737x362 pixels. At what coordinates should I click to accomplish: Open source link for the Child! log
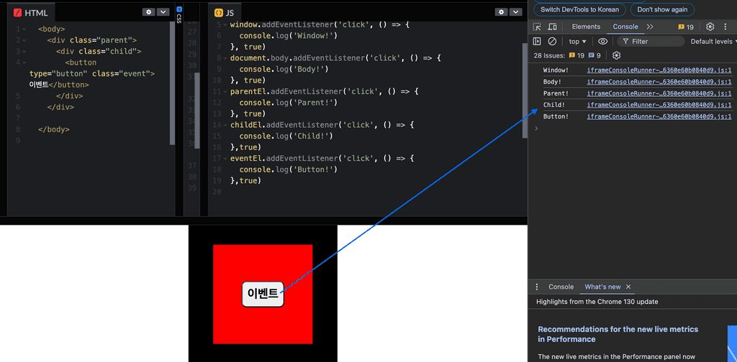click(659, 105)
